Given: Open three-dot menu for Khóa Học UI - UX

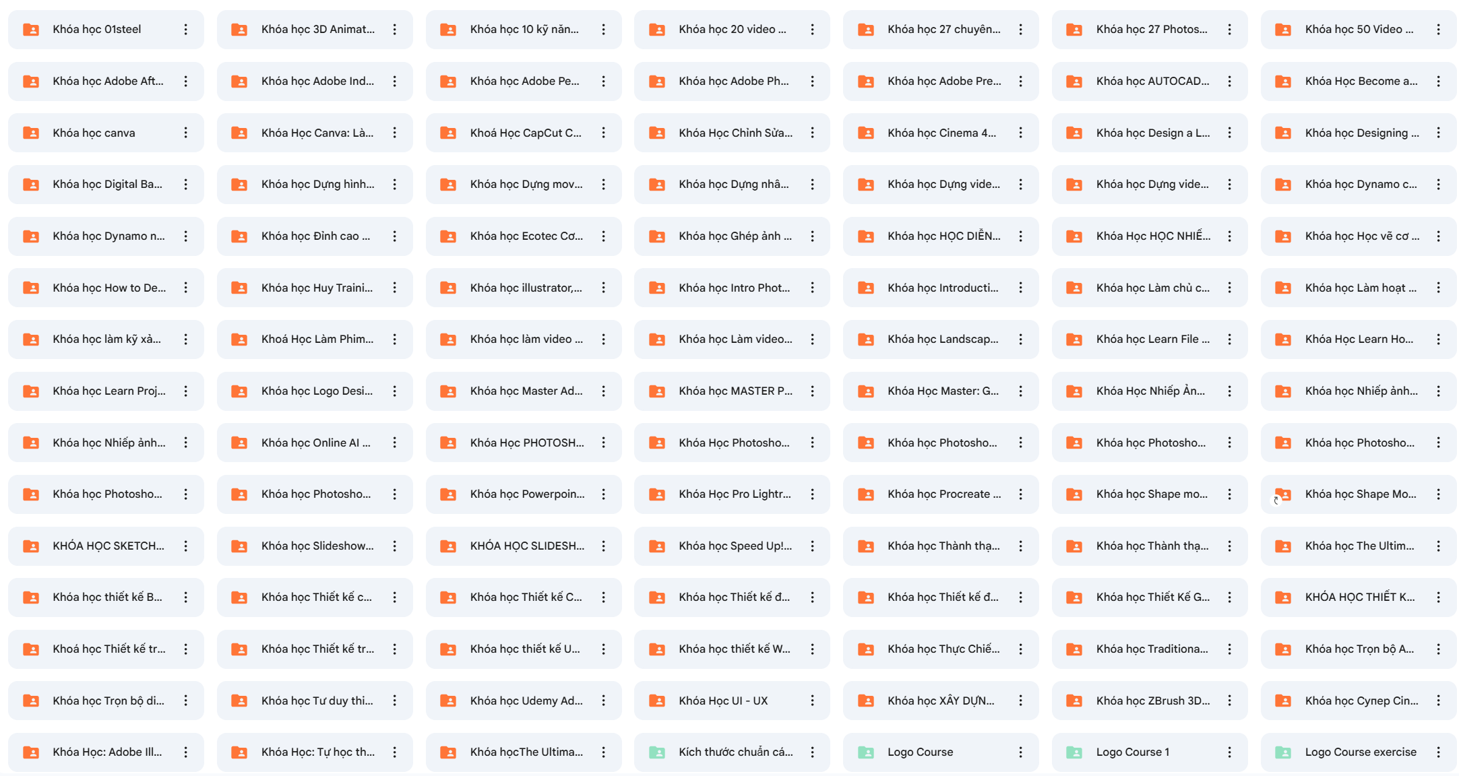Looking at the screenshot, I should (812, 701).
